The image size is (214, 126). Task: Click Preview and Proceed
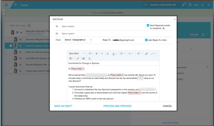[x=117, y=106]
